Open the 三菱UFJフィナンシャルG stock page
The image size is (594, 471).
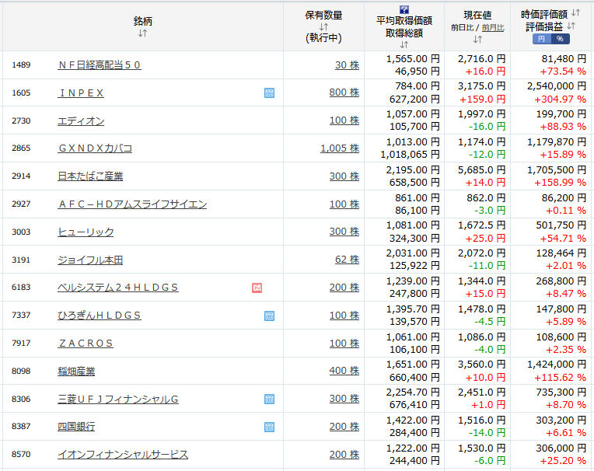tap(118, 399)
